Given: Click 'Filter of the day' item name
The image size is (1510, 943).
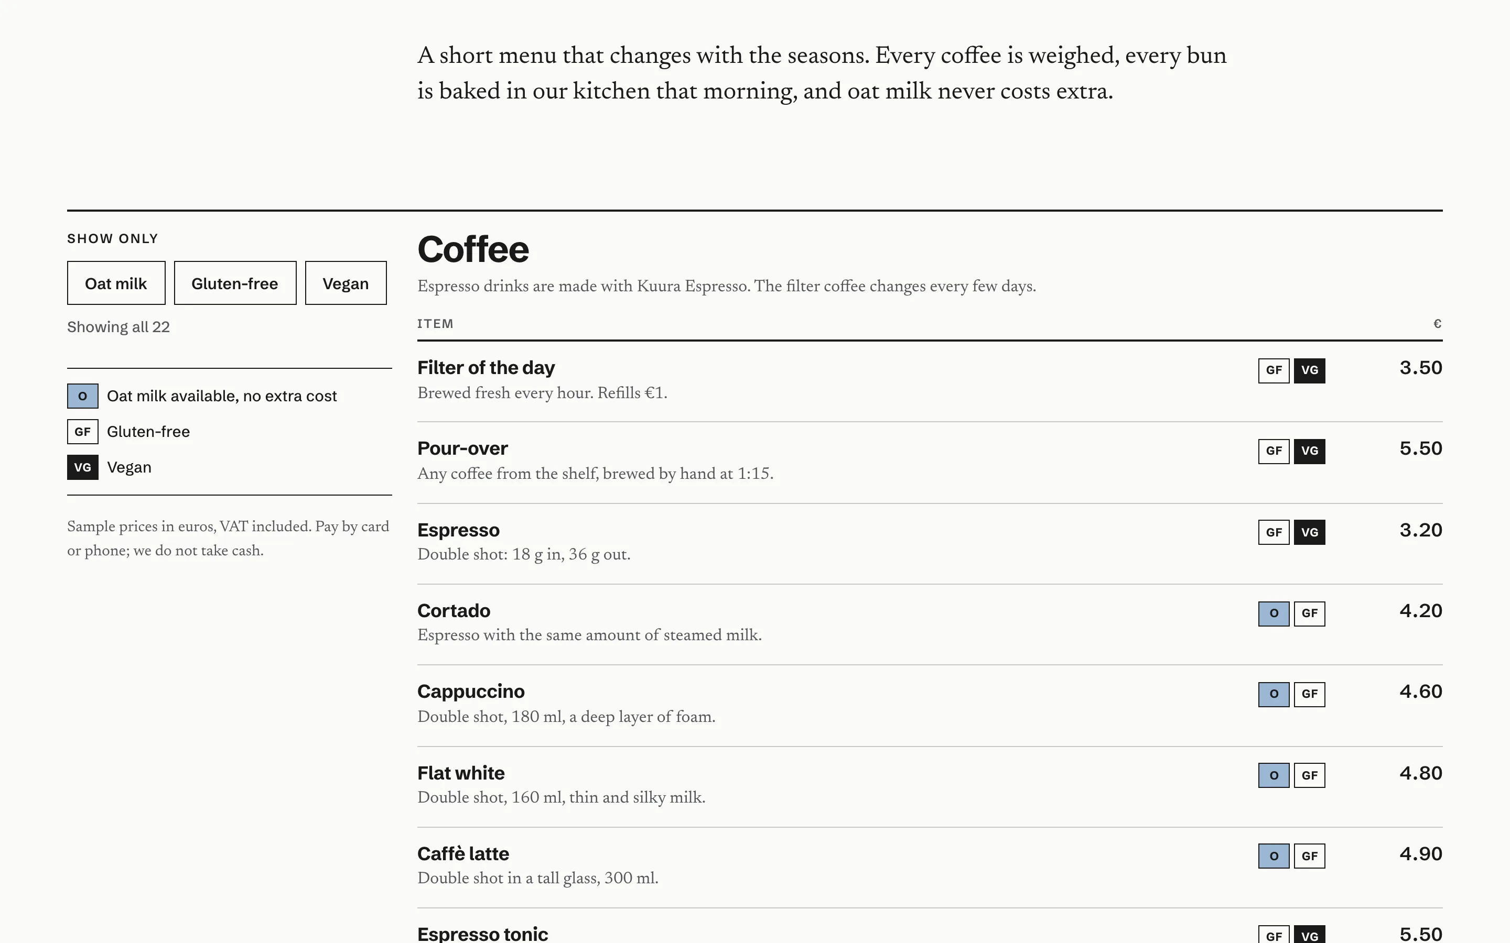Looking at the screenshot, I should [486, 368].
